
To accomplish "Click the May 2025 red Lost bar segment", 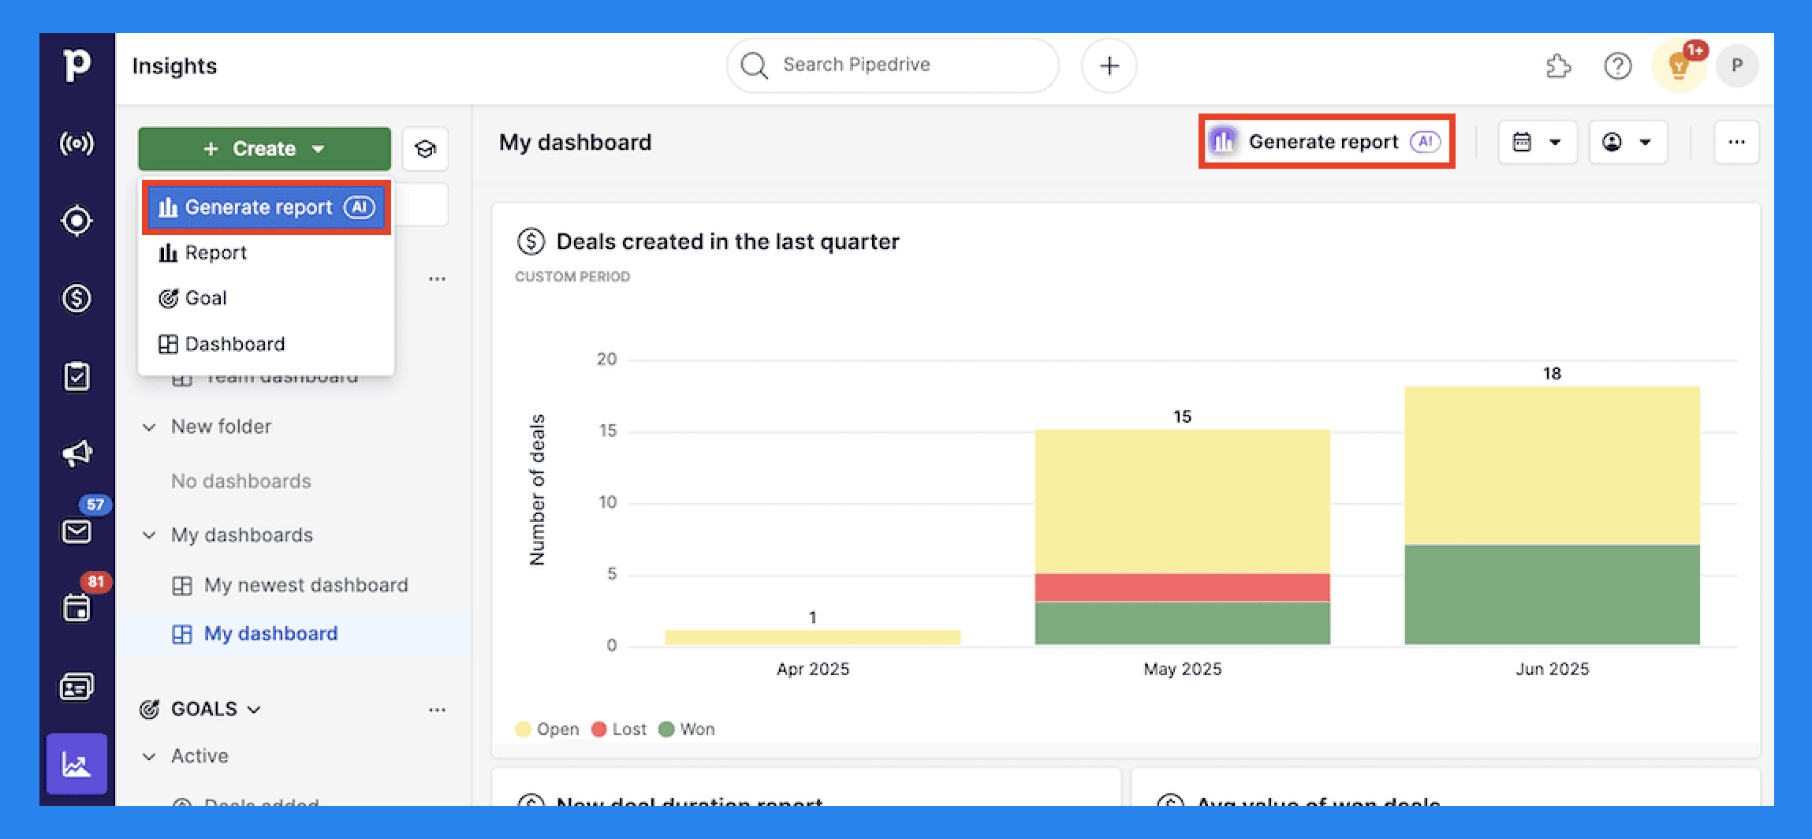I will pyautogui.click(x=1182, y=587).
